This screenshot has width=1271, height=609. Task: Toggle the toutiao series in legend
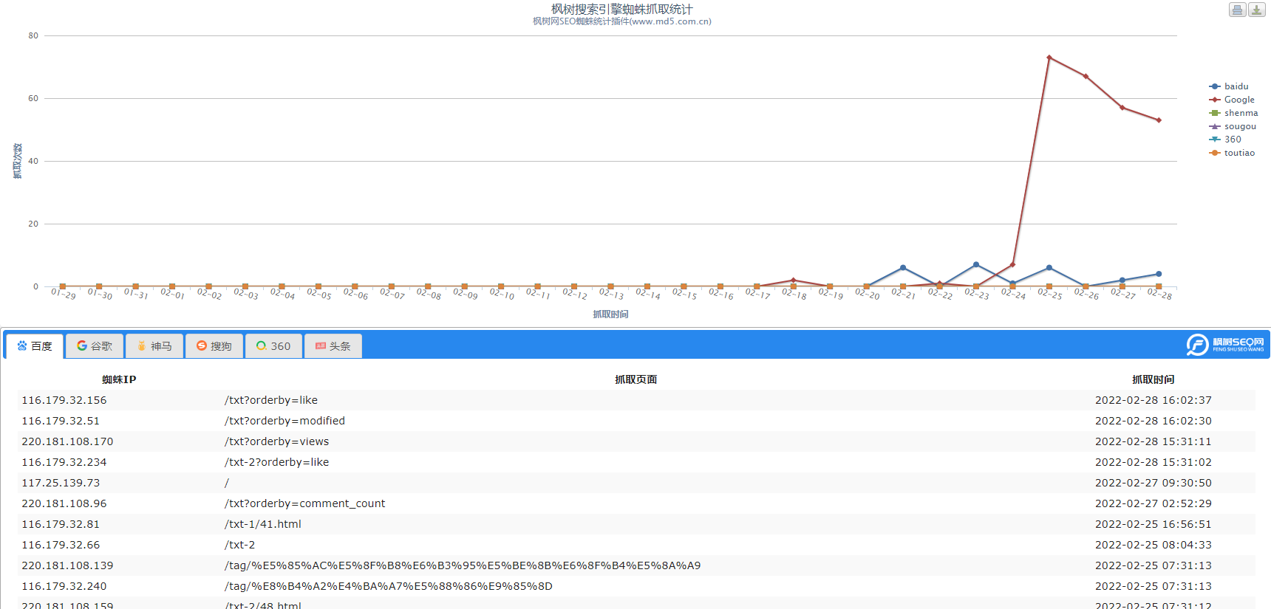(x=1232, y=153)
